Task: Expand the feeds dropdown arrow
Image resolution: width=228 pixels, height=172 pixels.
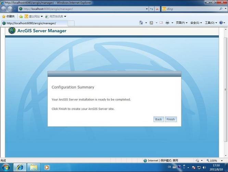Action: coord(156,23)
